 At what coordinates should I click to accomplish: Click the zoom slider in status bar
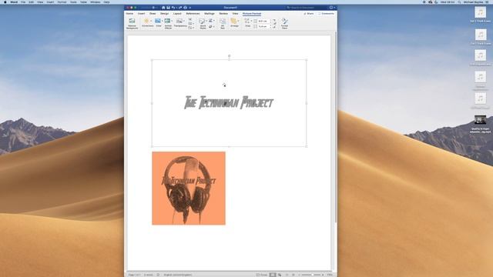pos(311,275)
